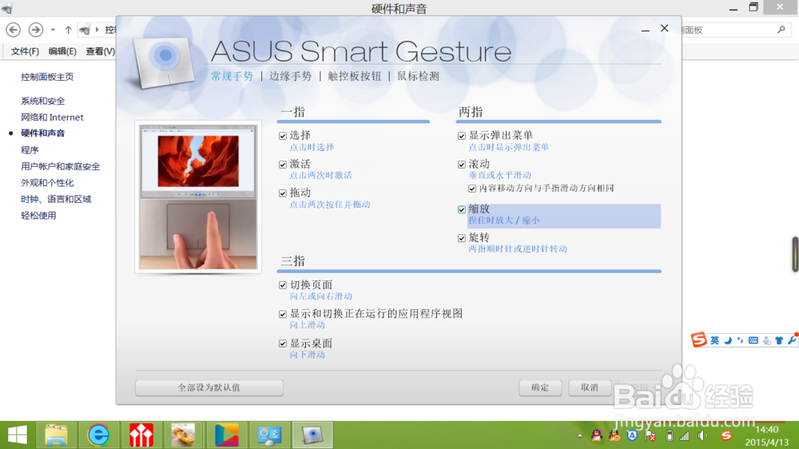The width and height of the screenshot is (799, 449).
Task: Switch to 触控板按钮 tab
Action: 354,77
